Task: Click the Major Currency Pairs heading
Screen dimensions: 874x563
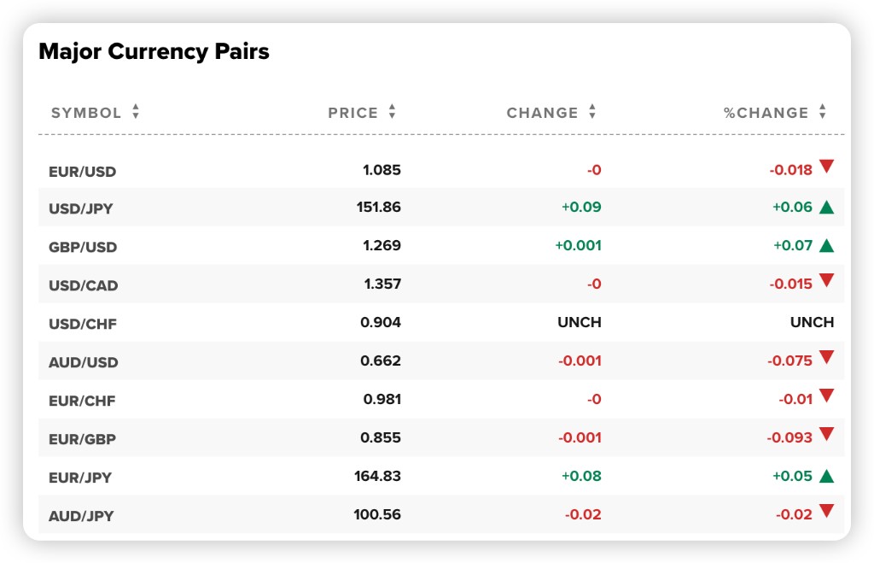Action: point(154,51)
